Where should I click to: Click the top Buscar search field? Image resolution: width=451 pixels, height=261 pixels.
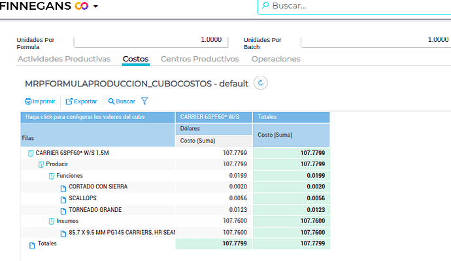pos(354,7)
